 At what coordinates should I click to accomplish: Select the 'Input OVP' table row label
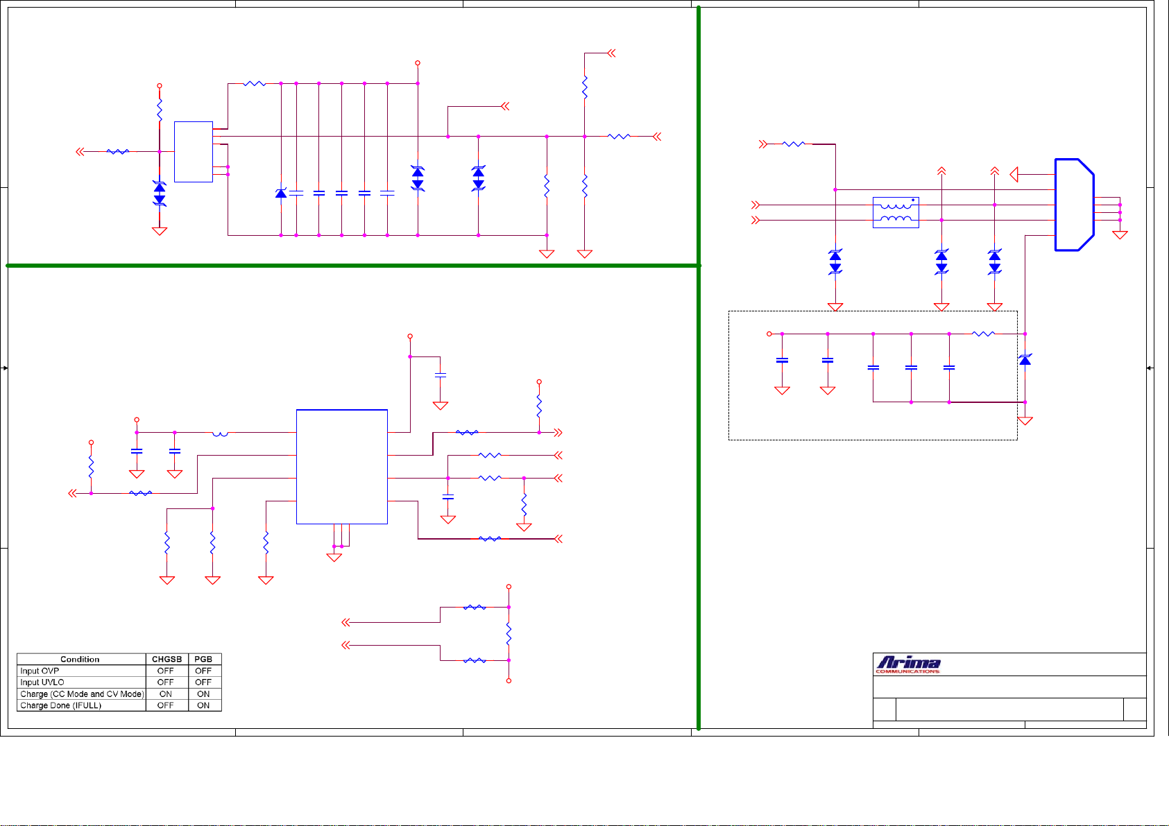pyautogui.click(x=40, y=671)
